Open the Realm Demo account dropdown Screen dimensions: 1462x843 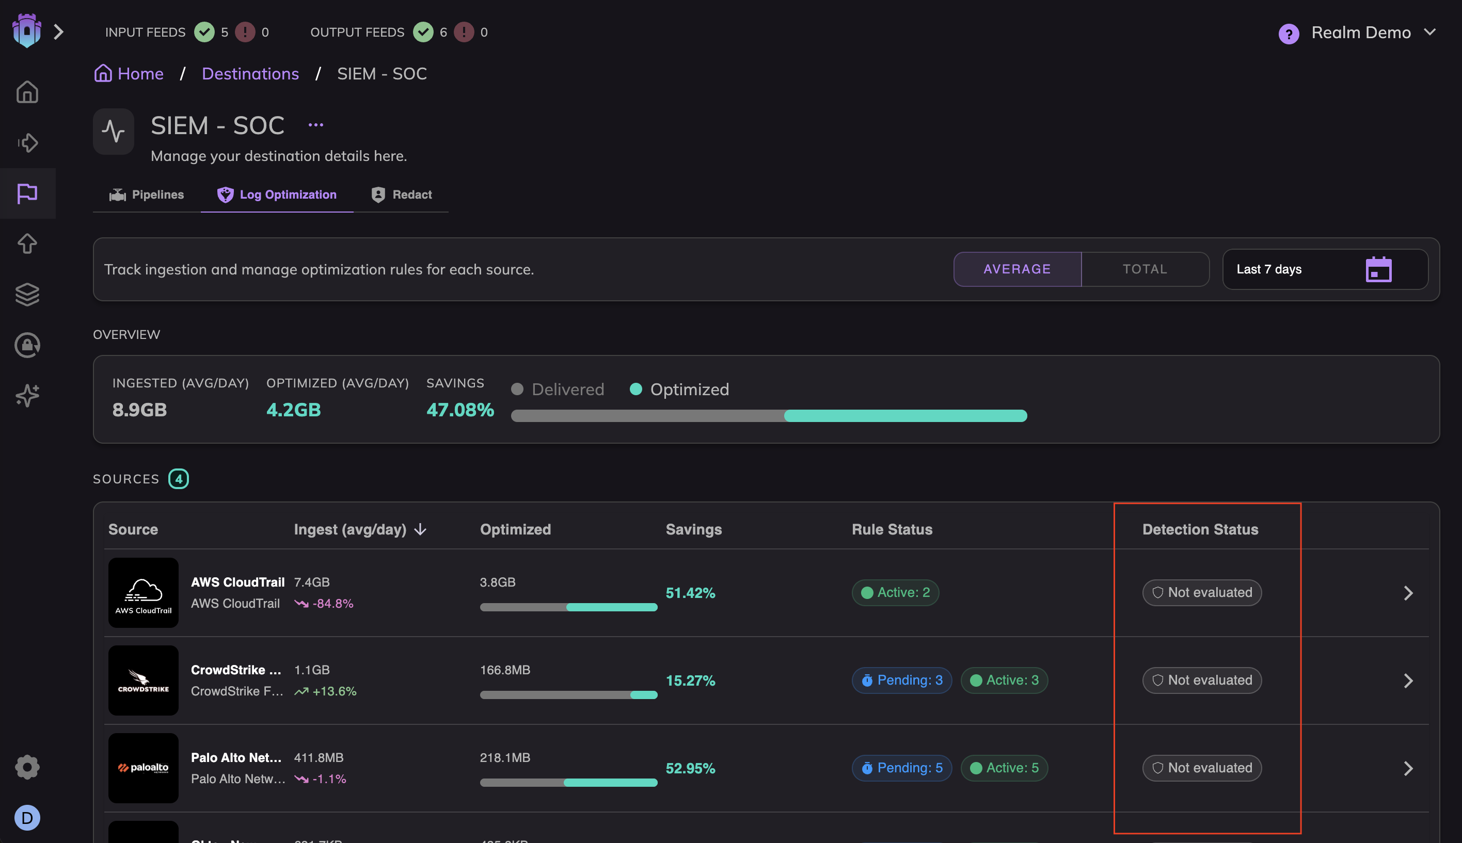[1373, 33]
